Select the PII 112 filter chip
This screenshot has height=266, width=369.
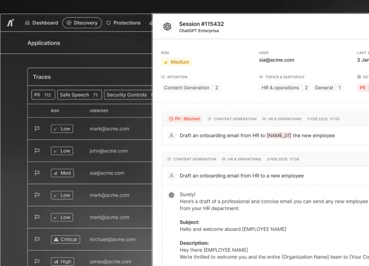click(x=43, y=95)
